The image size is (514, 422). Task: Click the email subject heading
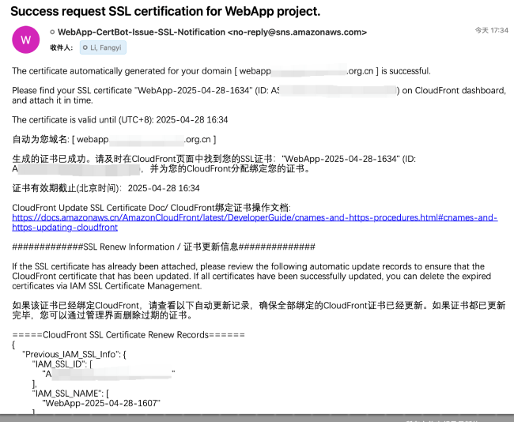coord(165,11)
